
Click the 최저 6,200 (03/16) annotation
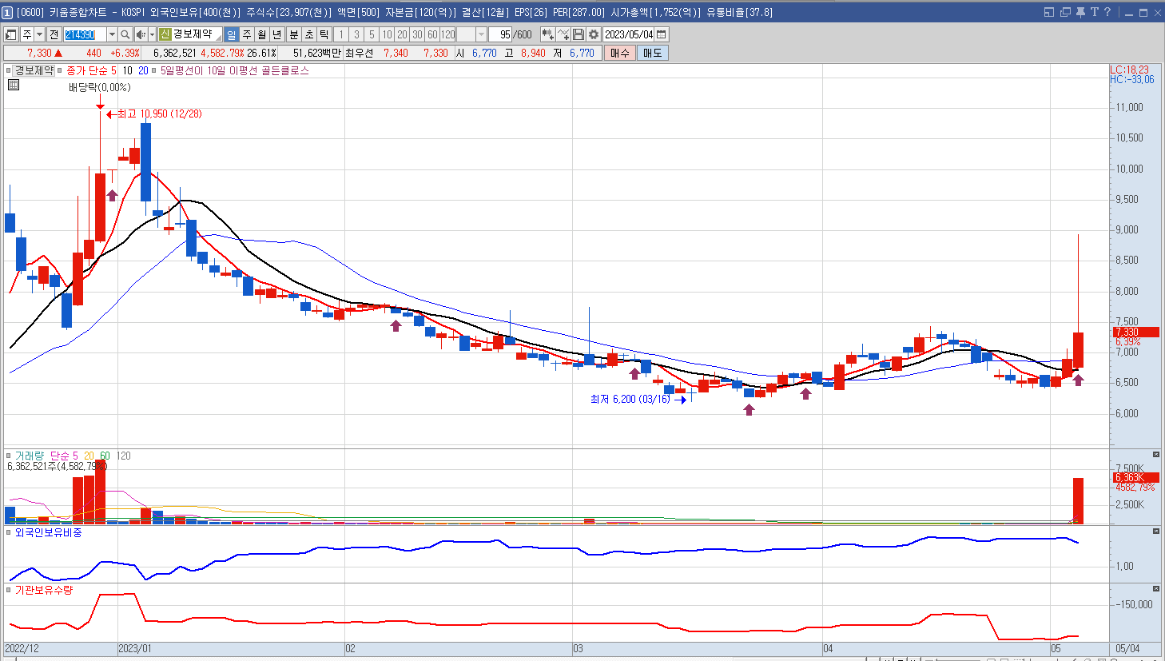630,399
